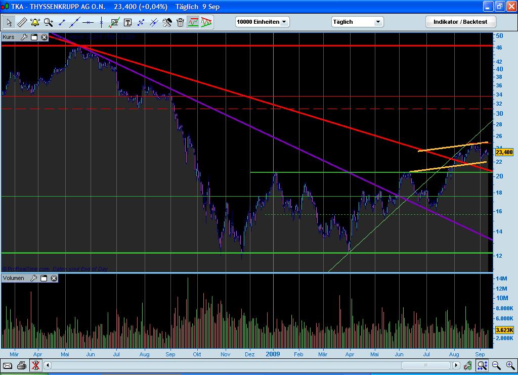
Task: Open the hammer and wrench settings tool
Action: [167, 22]
